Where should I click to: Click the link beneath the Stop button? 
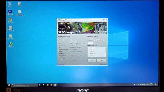104,64
